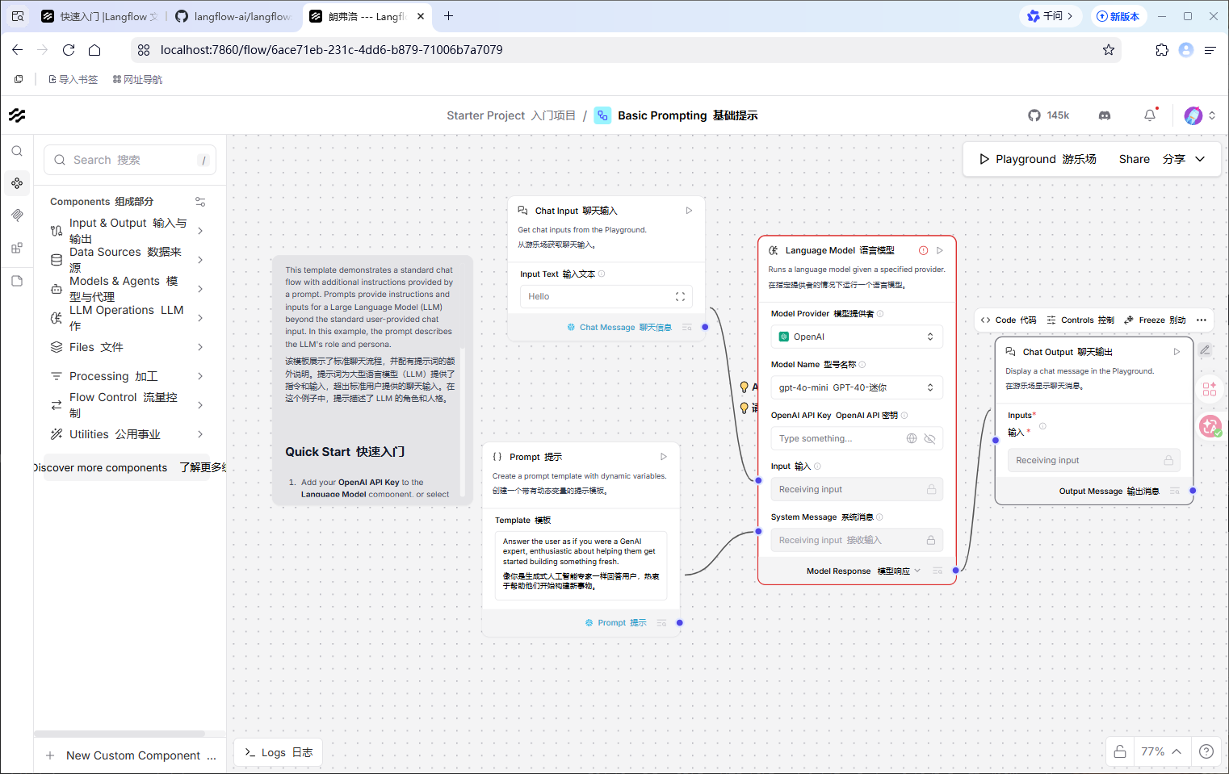This screenshot has width=1229, height=774.
Task: Switch to the 快速入门 Langflow browser tab
Action: pos(100,16)
